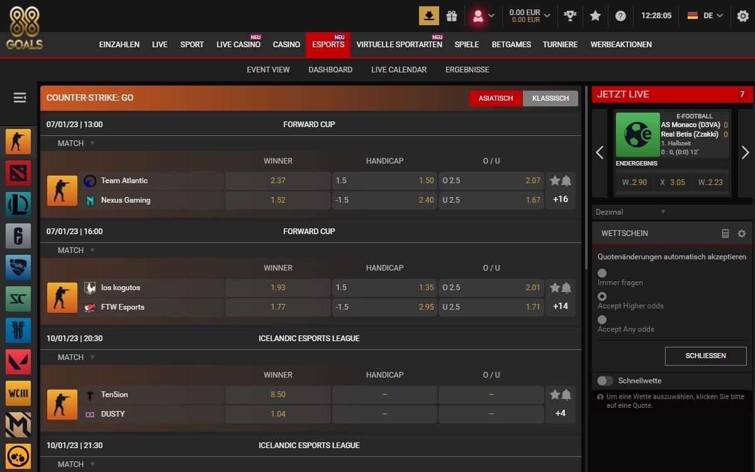Select Accept Any odds radio option

(602, 320)
